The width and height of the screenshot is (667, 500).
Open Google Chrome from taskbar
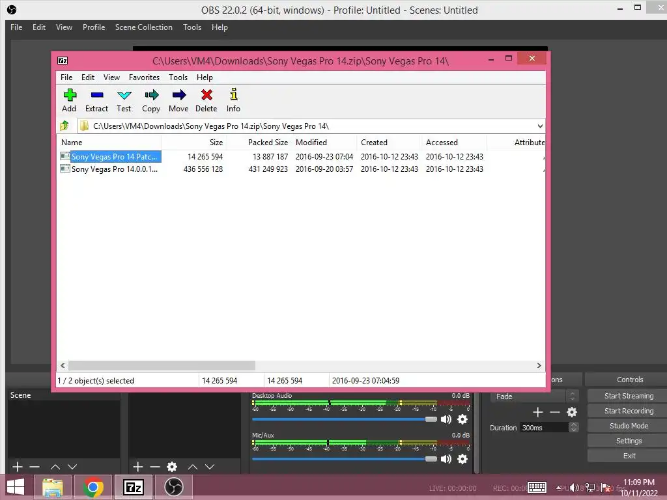pyautogui.click(x=93, y=487)
